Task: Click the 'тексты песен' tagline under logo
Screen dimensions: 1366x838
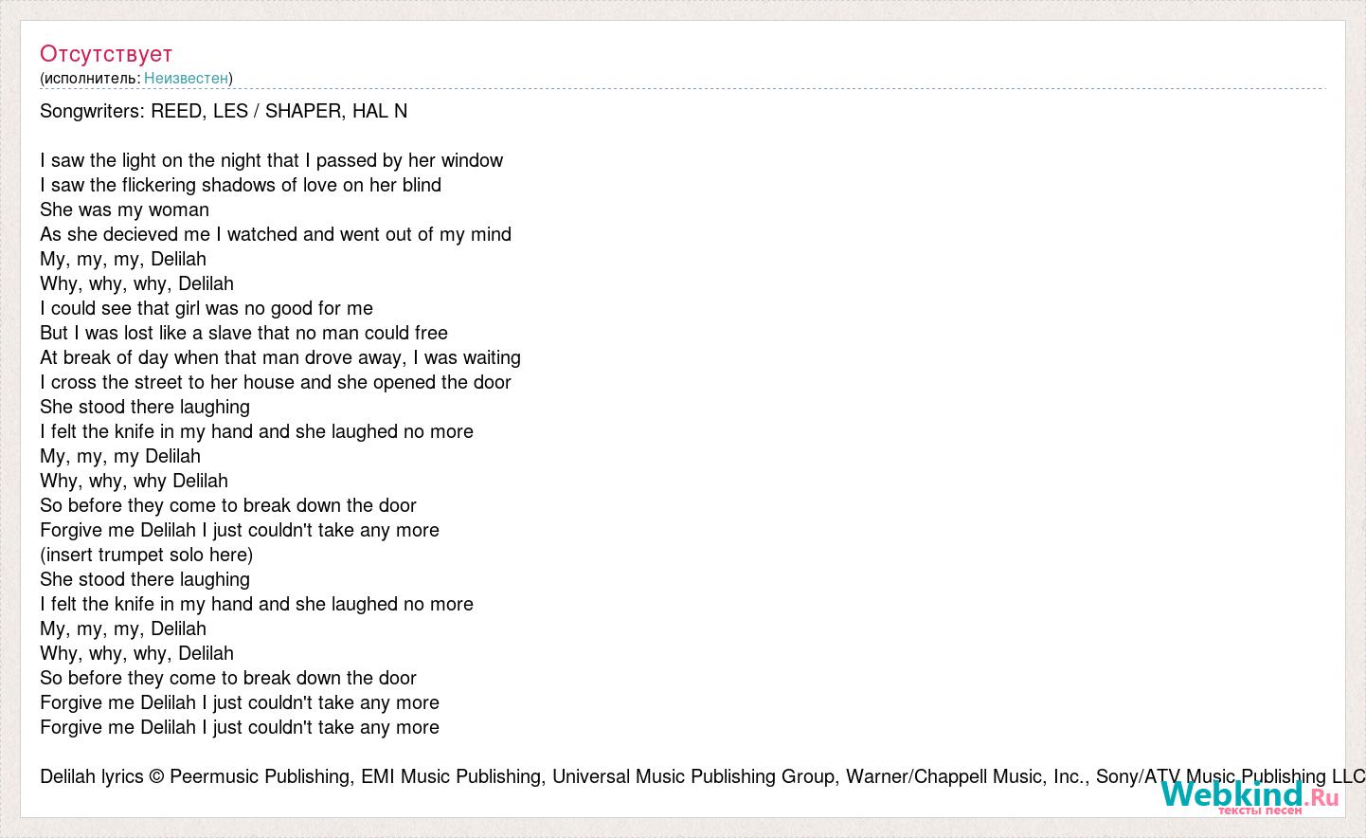Action: pyautogui.click(x=1260, y=811)
